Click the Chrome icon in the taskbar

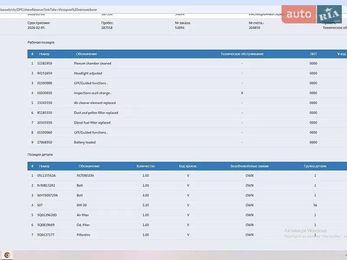[7, 255]
